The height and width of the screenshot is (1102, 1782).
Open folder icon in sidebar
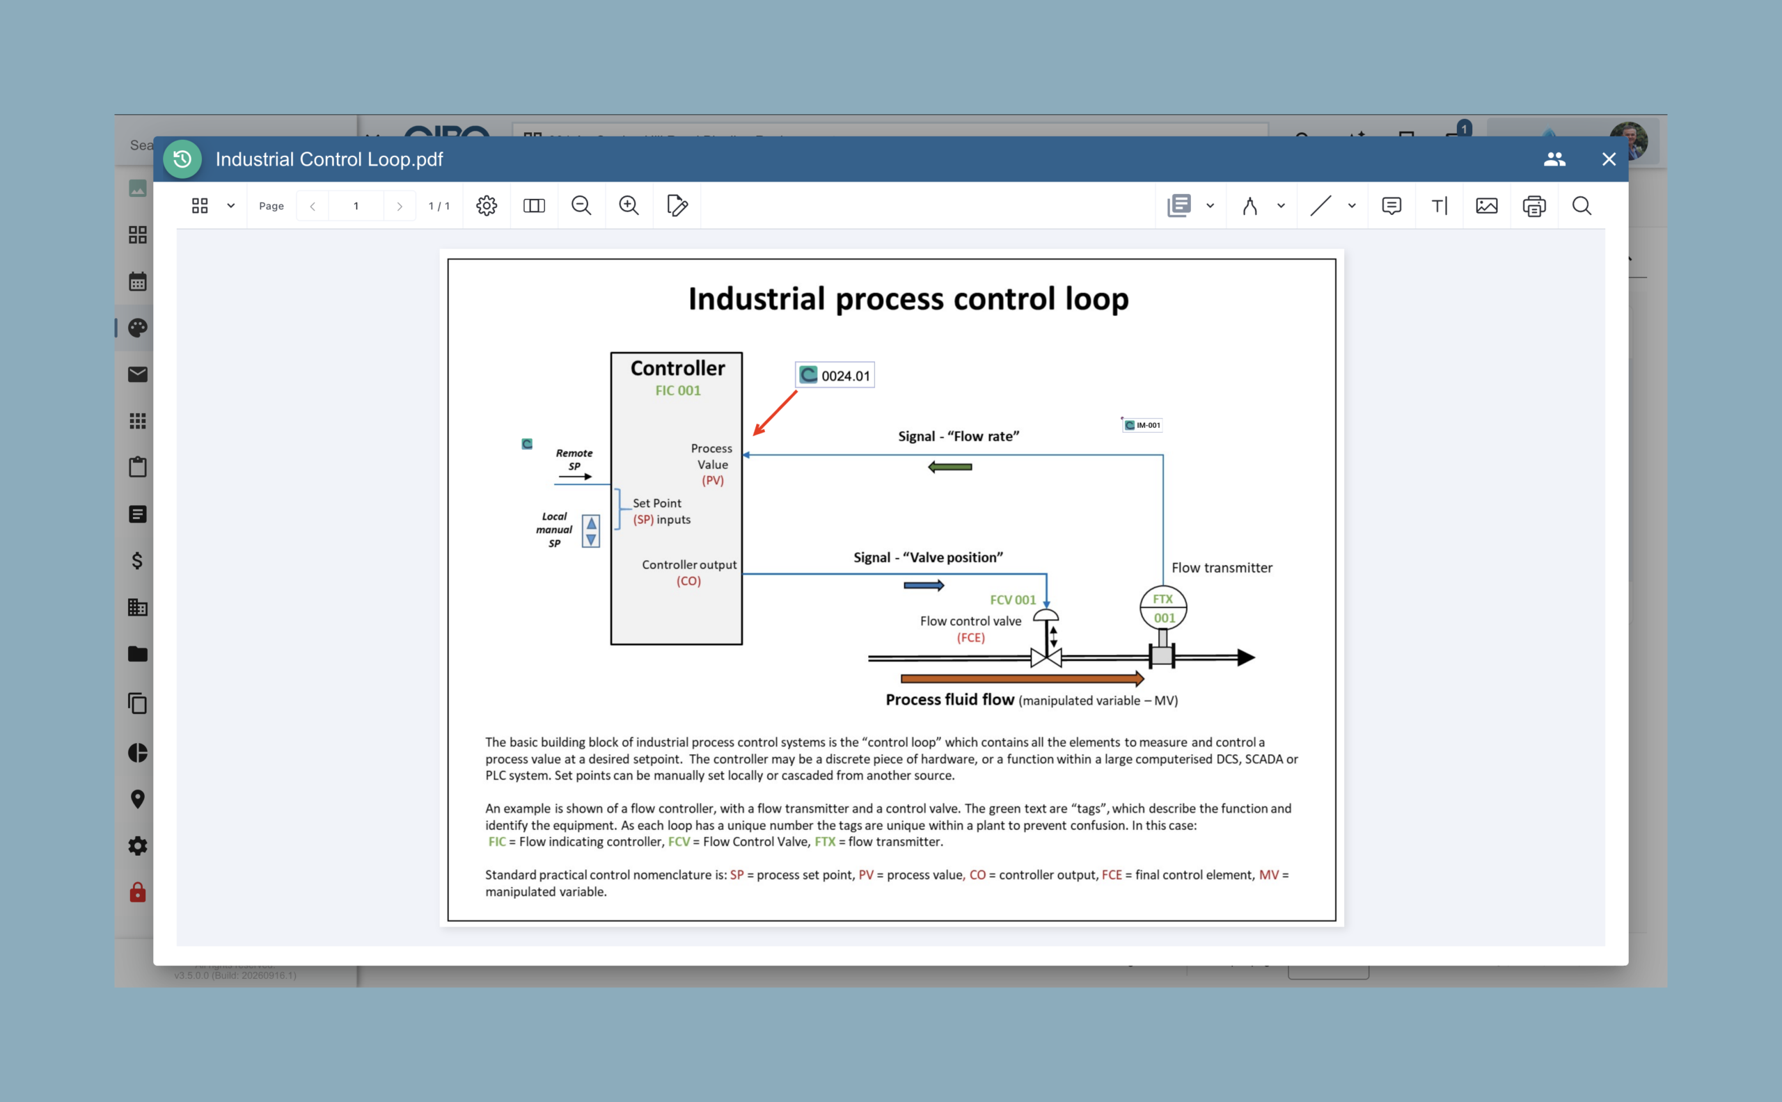tap(138, 654)
